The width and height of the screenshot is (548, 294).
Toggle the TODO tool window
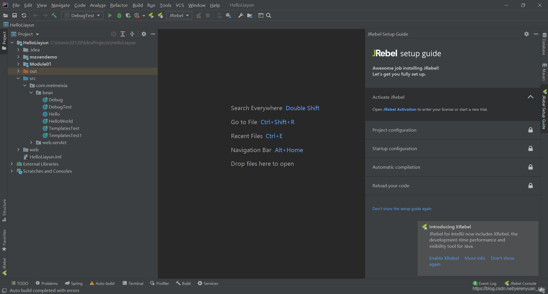click(20, 283)
